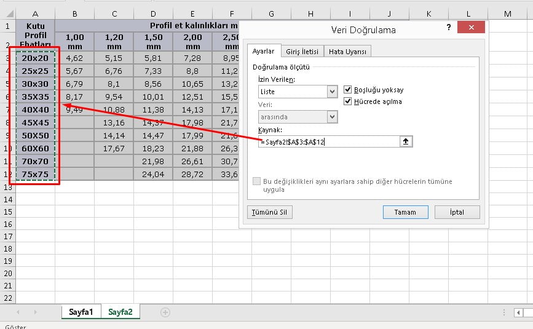Open the Hata Uyarısı tab
The height and width of the screenshot is (329, 533).
pos(347,52)
